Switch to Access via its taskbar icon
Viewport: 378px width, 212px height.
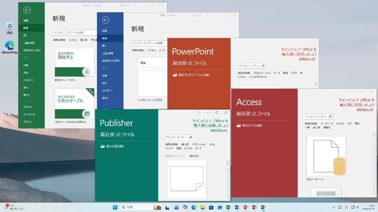254,207
